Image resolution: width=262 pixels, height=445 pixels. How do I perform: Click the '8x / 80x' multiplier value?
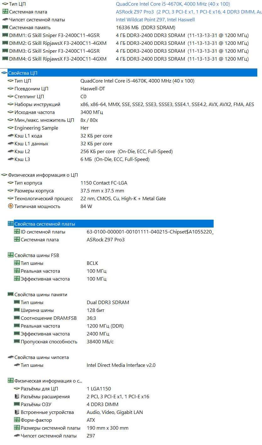pos(89,120)
